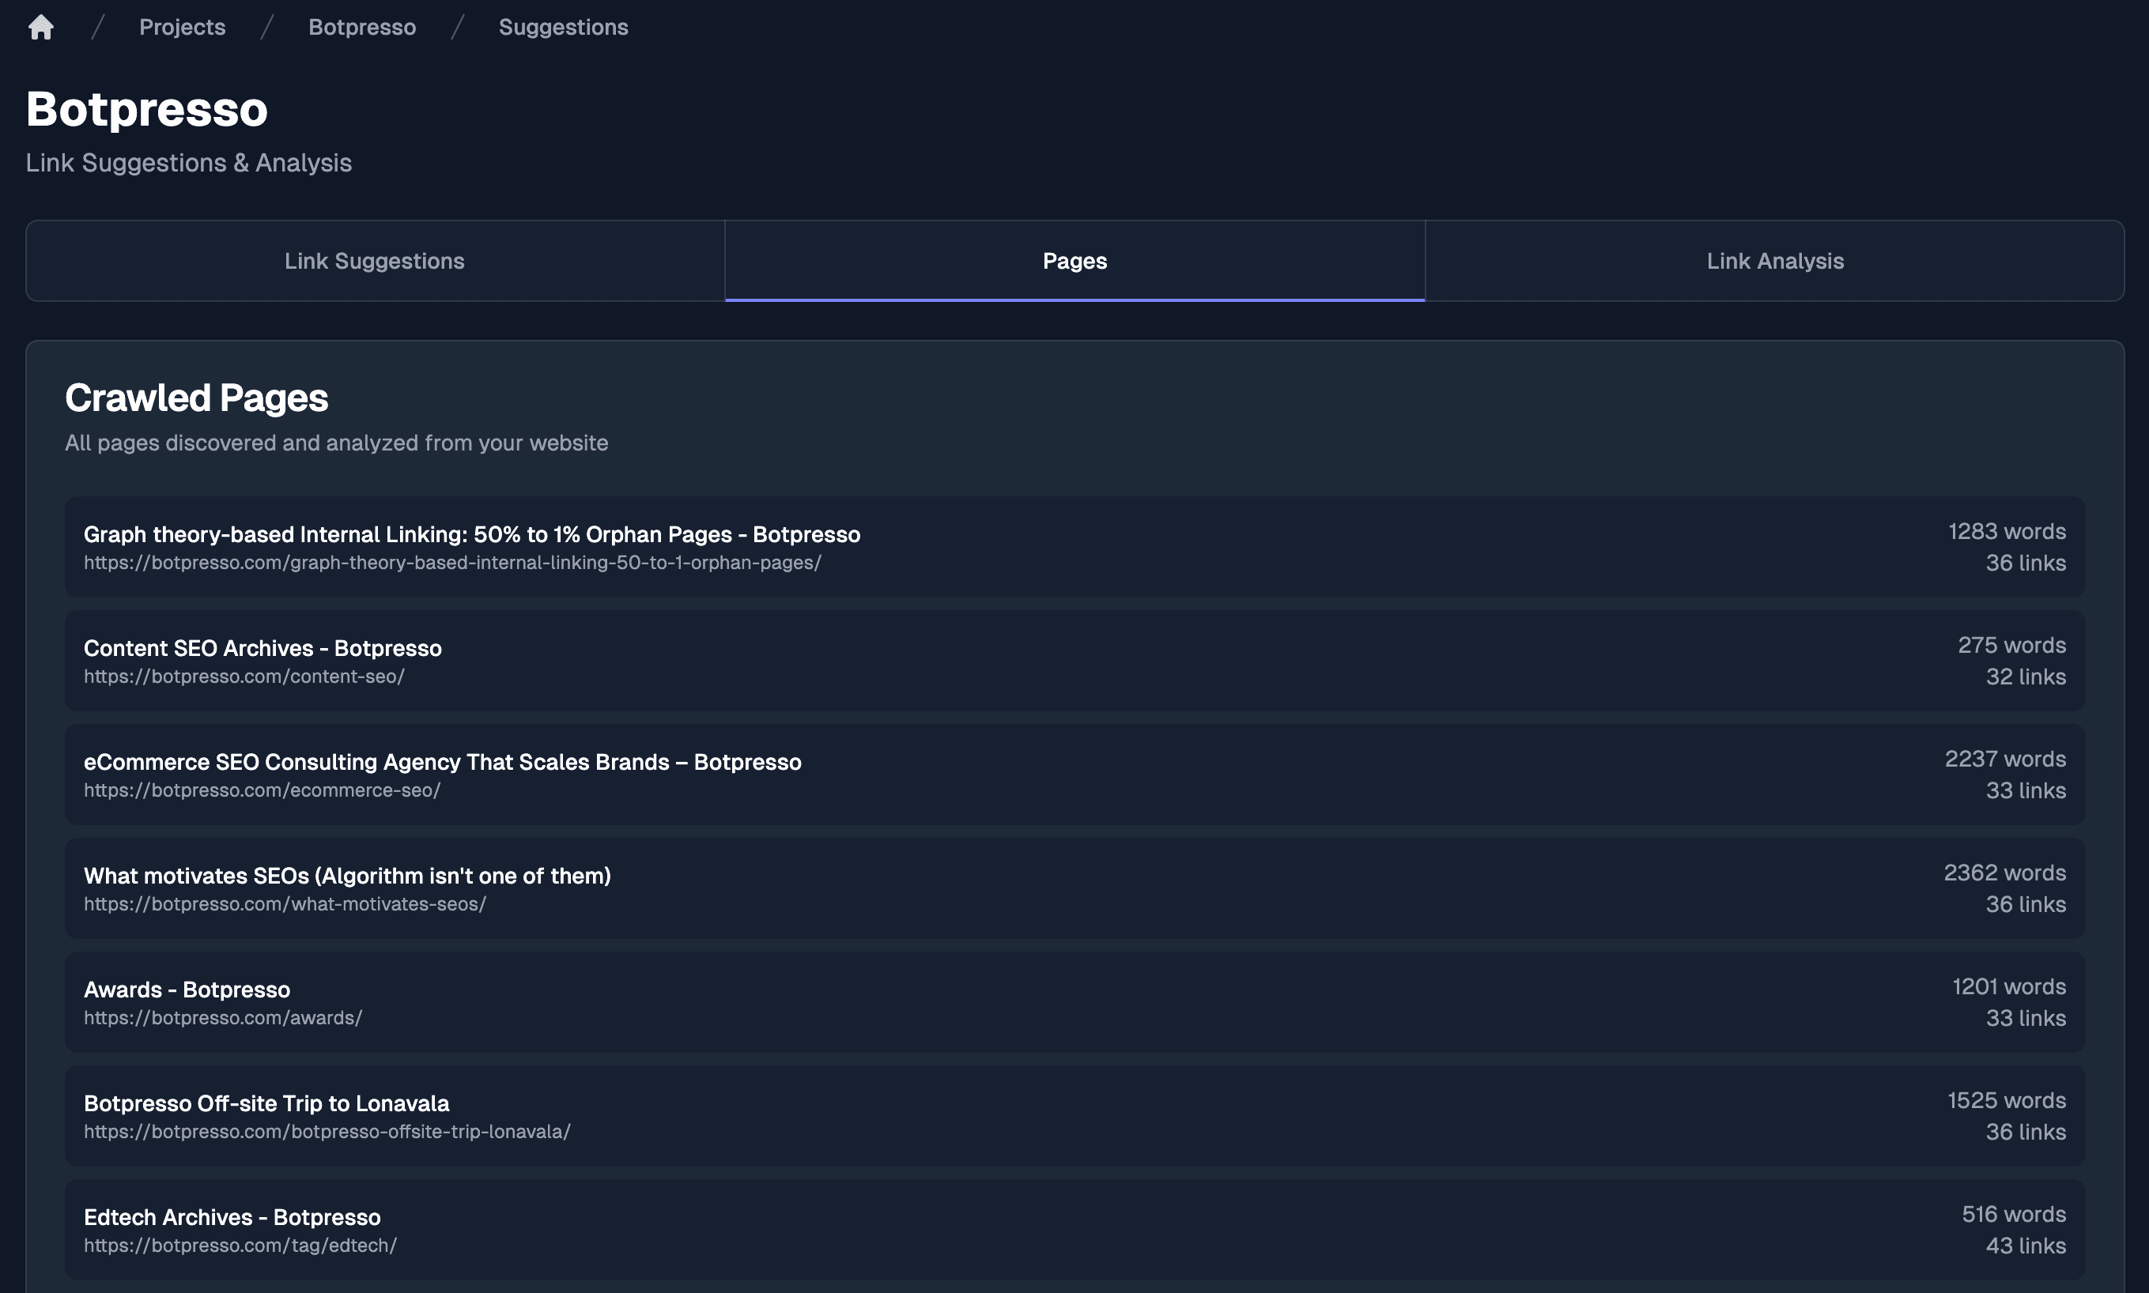Click the 2362 words count
Image resolution: width=2149 pixels, height=1293 pixels.
[x=2004, y=873]
